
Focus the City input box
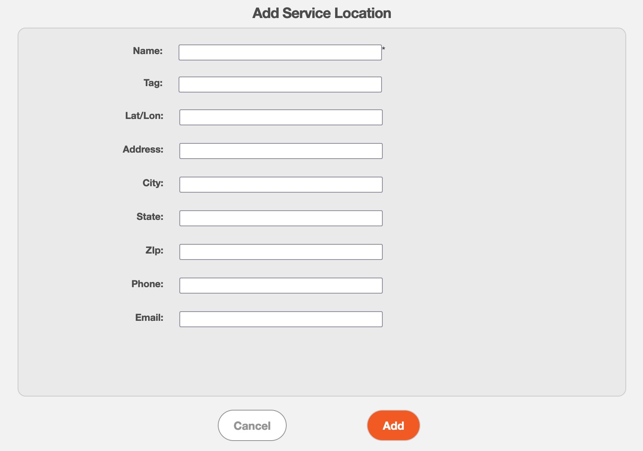pyautogui.click(x=281, y=185)
